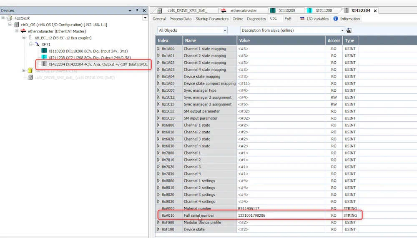
Task: Click the ethercatmaster icon in device tree
Action: [x=23, y=31]
